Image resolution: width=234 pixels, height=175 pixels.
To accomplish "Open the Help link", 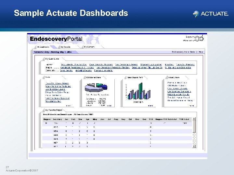I will pos(201,52).
